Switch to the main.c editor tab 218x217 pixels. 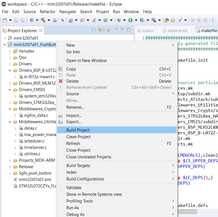coord(146,30)
